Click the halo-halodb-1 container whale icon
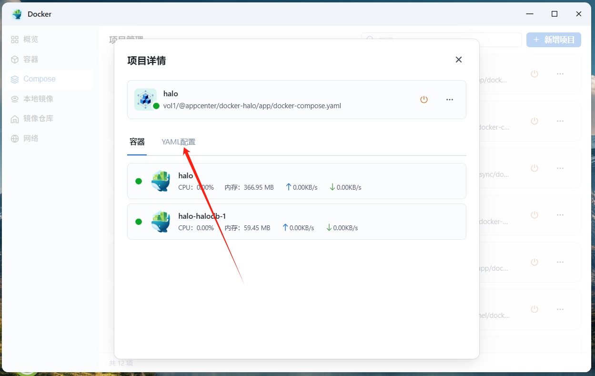This screenshot has height=376, width=595. [161, 222]
